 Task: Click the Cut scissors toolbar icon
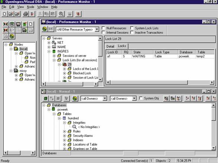point(40,14)
